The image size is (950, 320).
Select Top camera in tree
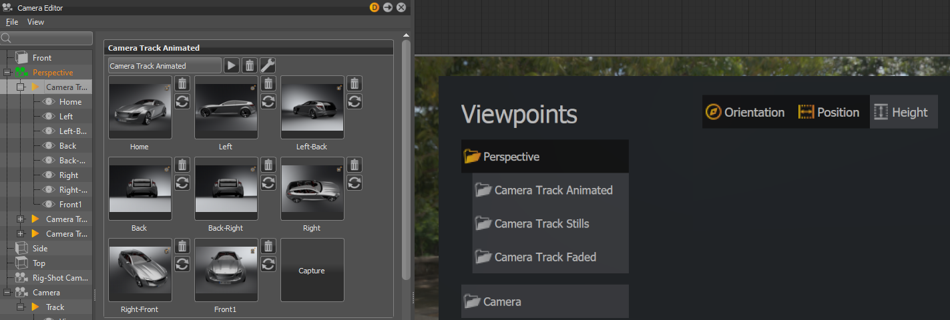pyautogui.click(x=39, y=263)
